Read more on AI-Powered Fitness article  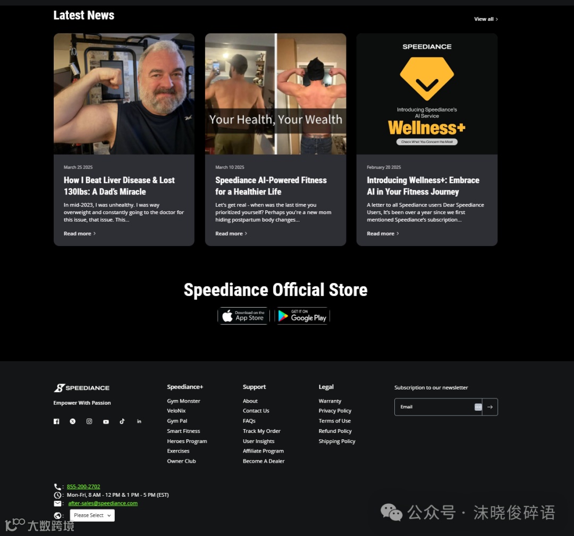point(231,233)
